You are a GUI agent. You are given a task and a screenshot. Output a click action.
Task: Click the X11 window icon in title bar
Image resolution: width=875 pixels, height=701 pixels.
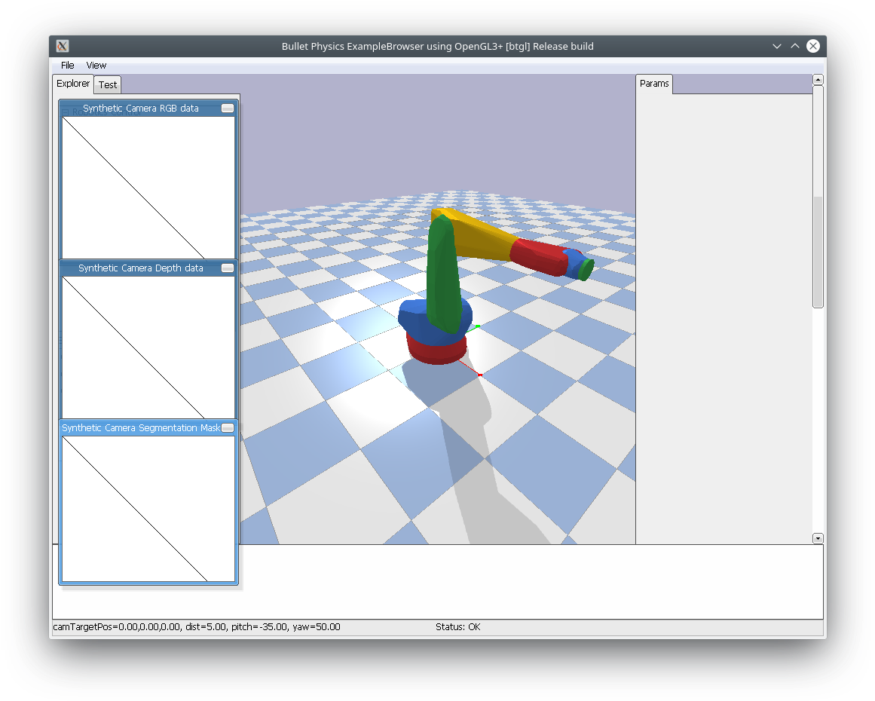(x=63, y=46)
